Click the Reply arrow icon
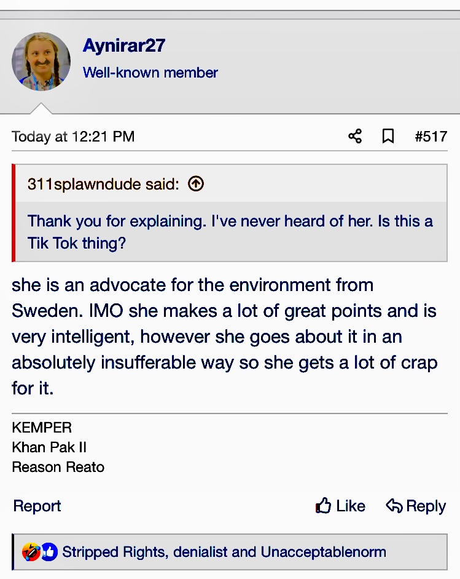Viewport: 460px width, 579px height. tap(394, 506)
